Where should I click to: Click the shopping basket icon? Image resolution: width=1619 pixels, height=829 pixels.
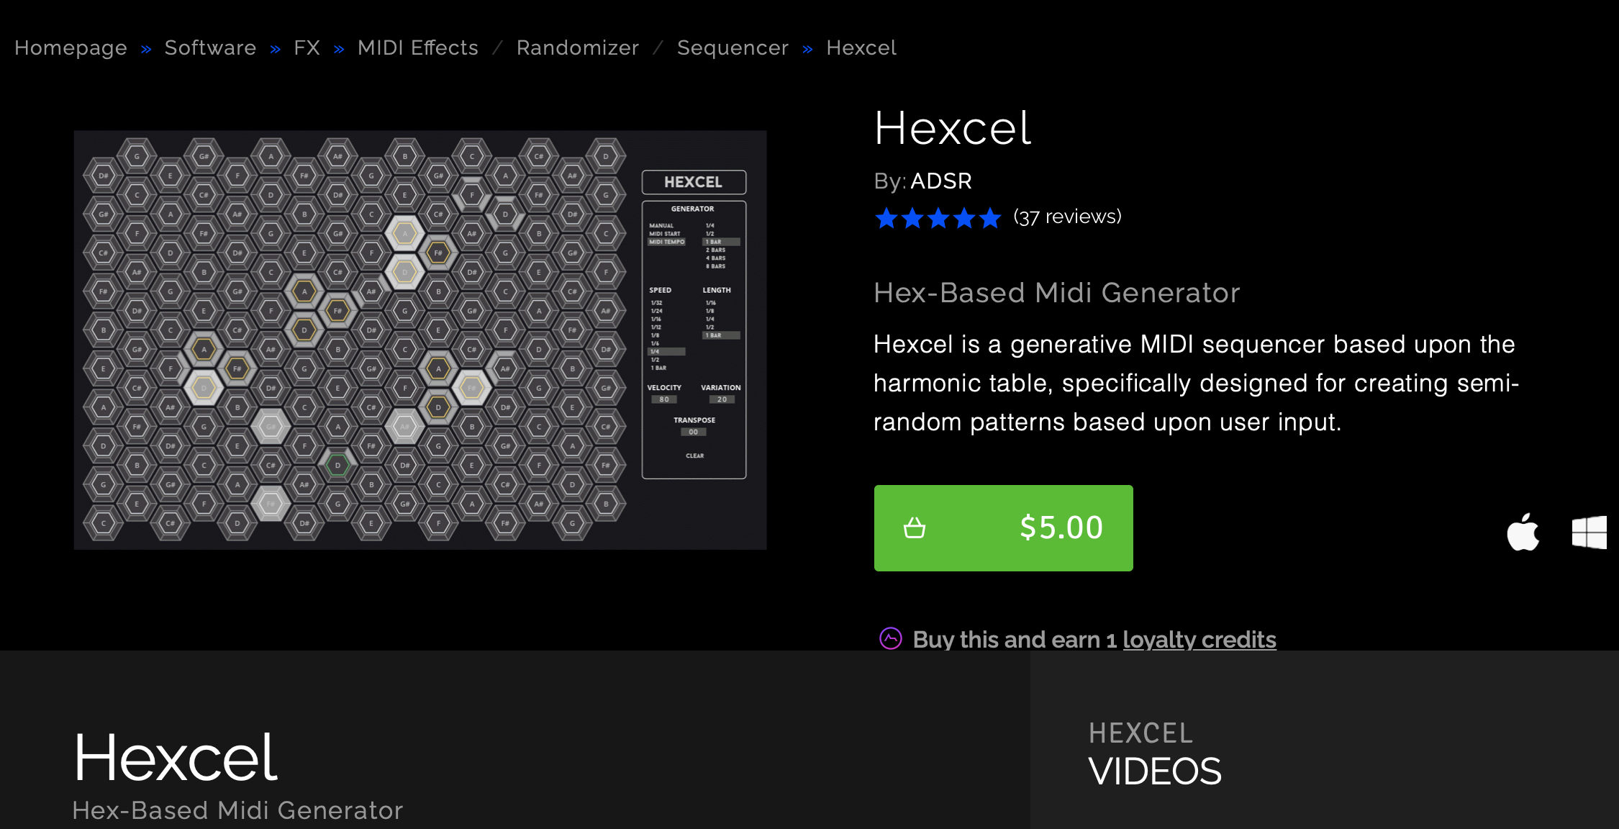(915, 528)
